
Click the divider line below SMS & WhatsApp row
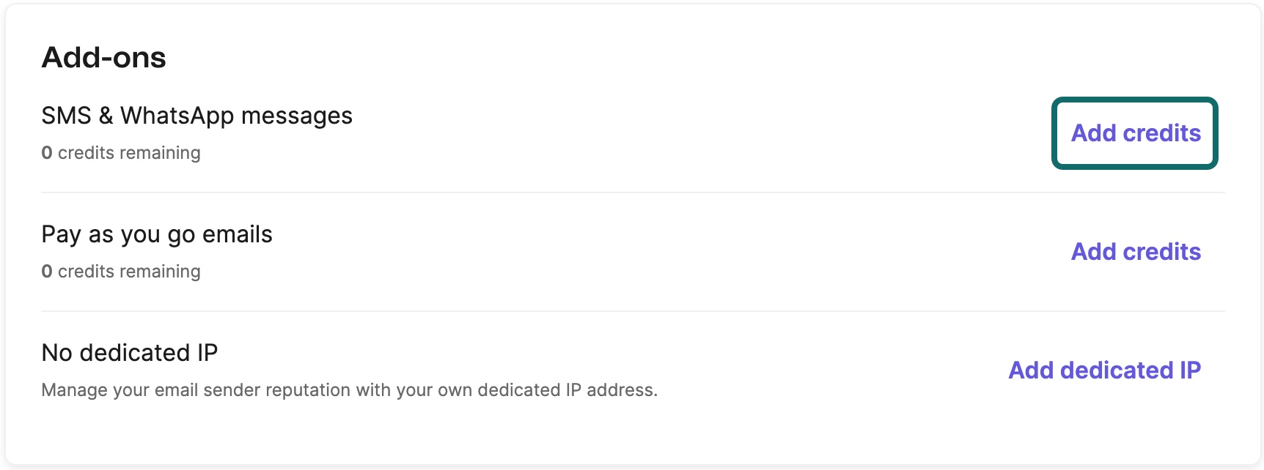pyautogui.click(x=633, y=193)
